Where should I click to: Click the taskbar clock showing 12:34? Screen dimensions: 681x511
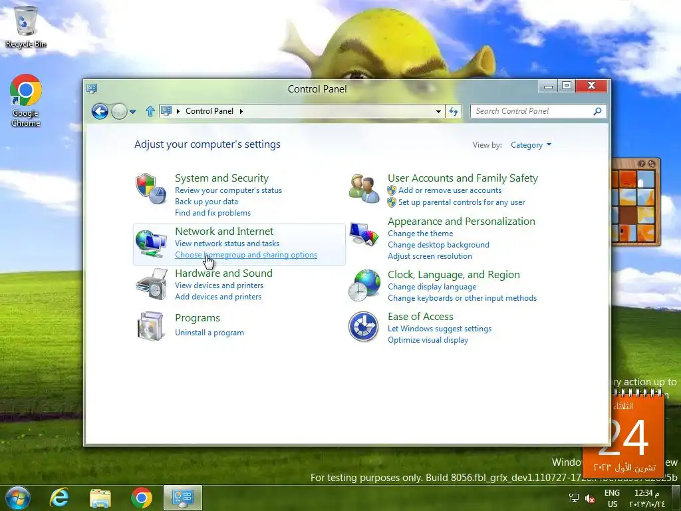(x=647, y=498)
